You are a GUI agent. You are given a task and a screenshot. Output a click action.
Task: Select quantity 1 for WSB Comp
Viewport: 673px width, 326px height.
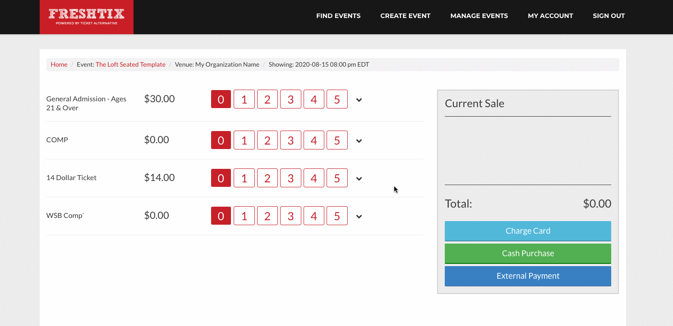244,216
